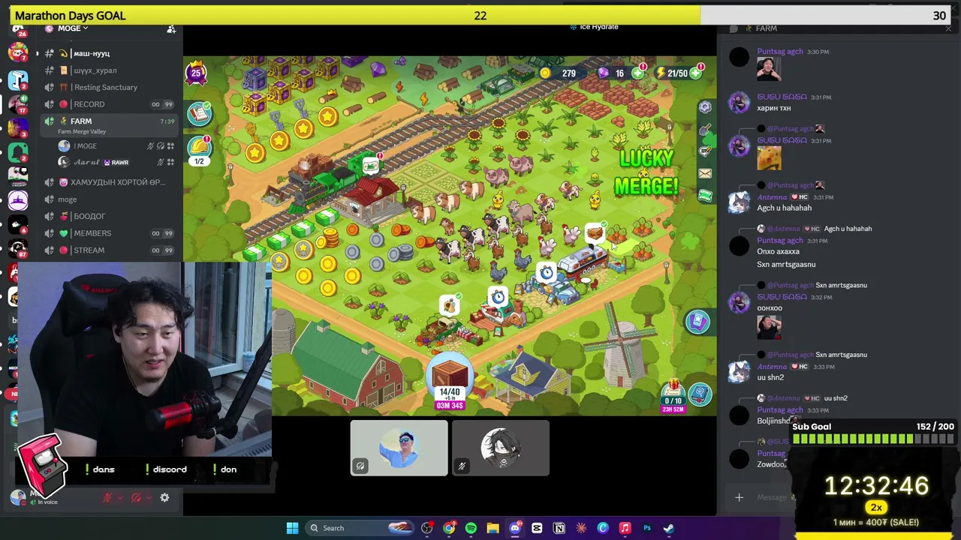Tap the wooden crate spawner 14/40

tap(450, 382)
